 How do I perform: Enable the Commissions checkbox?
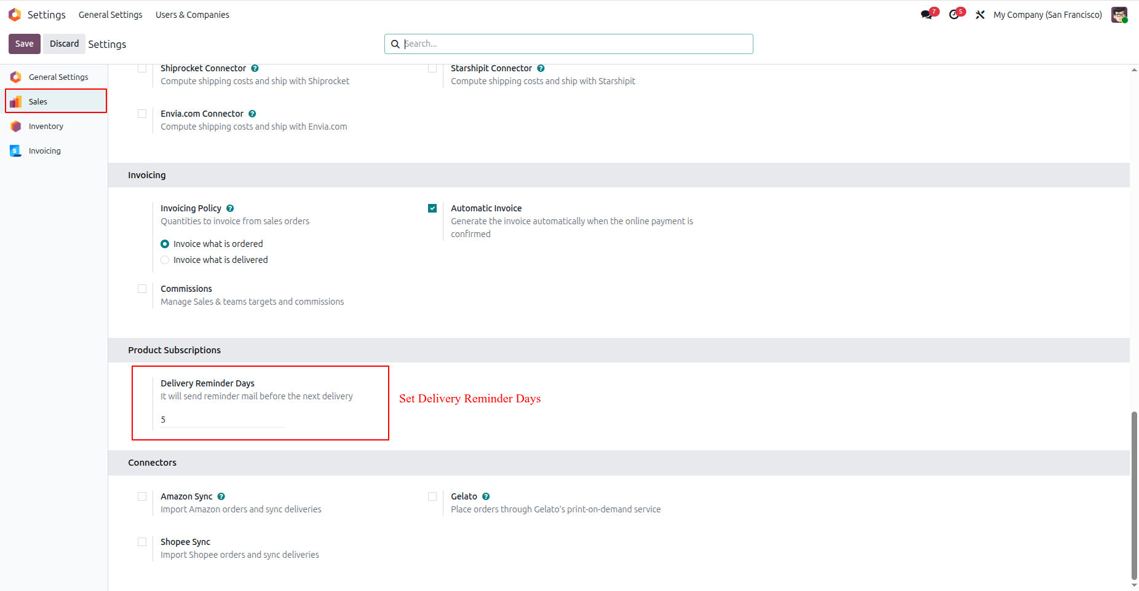point(142,289)
